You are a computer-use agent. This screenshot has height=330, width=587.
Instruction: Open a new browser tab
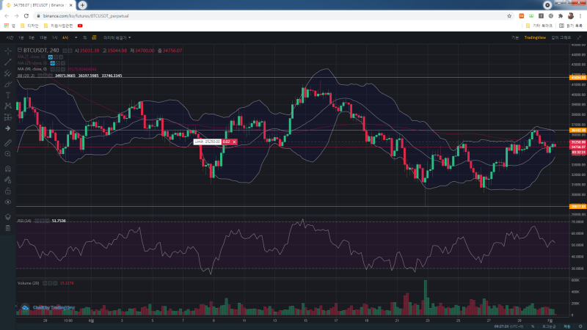82,5
